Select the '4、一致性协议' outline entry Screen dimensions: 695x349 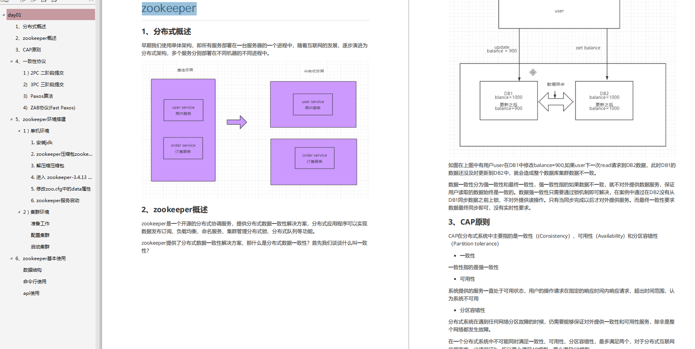click(31, 61)
